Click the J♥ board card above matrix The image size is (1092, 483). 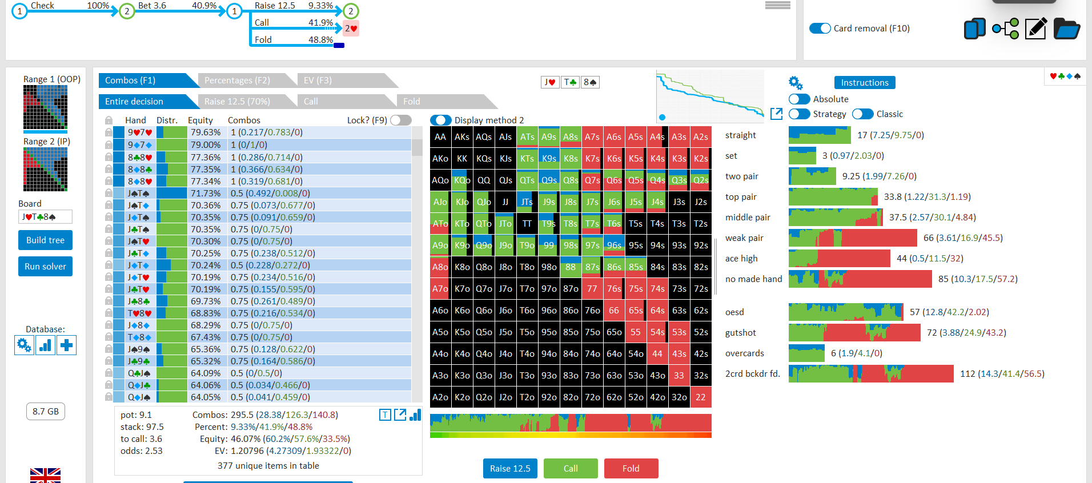549,82
